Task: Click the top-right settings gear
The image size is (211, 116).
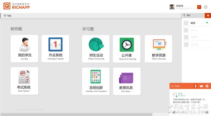Action: 205,7
